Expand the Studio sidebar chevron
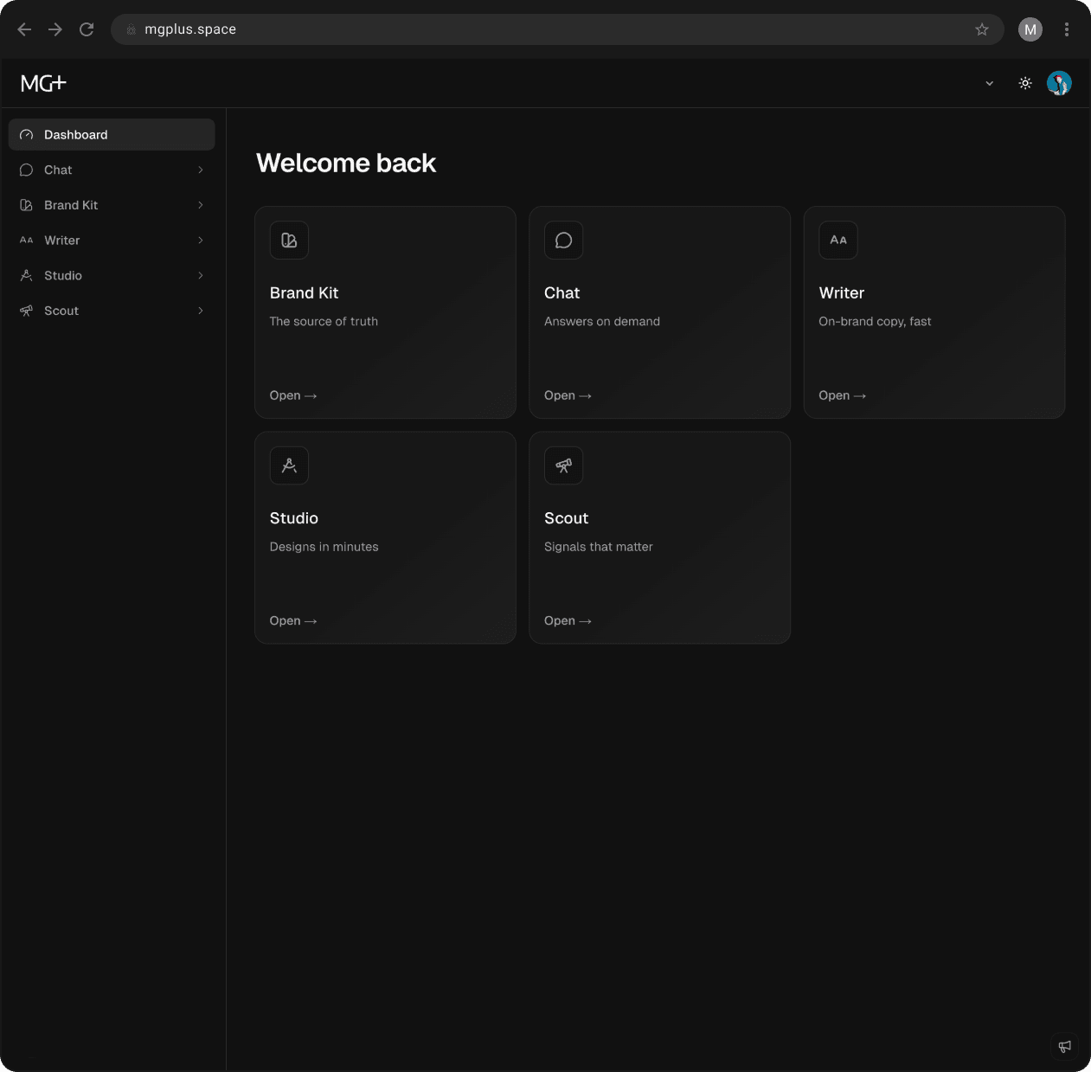This screenshot has width=1091, height=1072. [201, 275]
